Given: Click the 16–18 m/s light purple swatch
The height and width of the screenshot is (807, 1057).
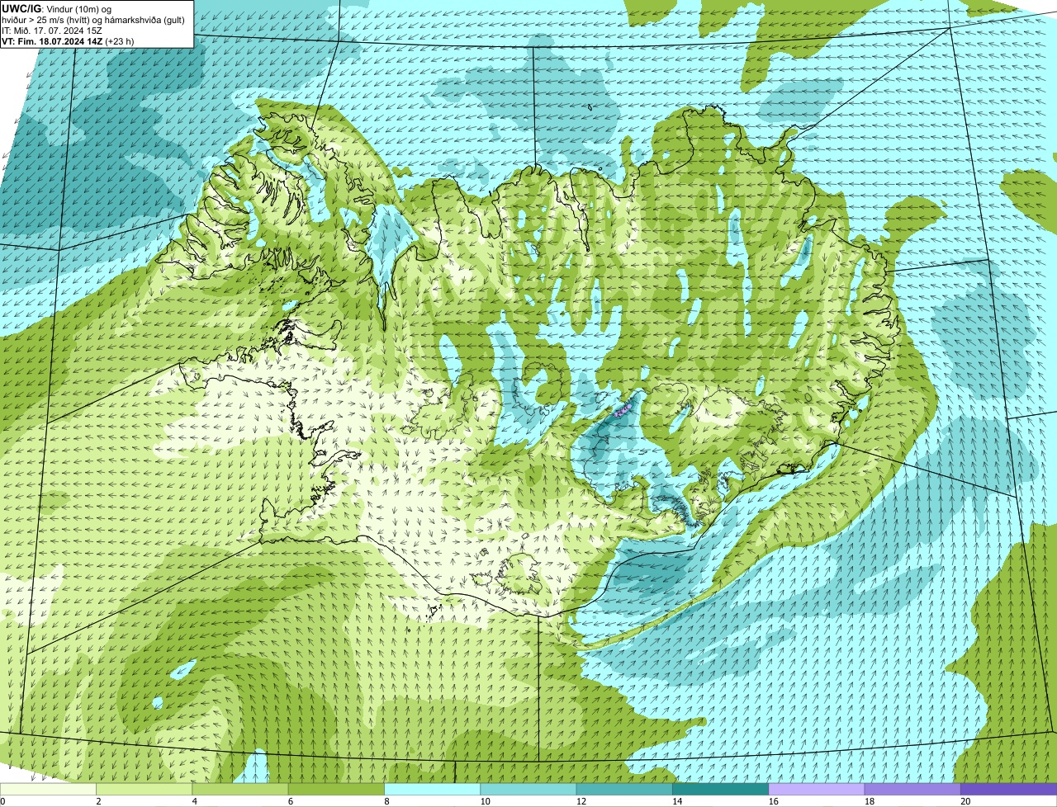Looking at the screenshot, I should 817,789.
